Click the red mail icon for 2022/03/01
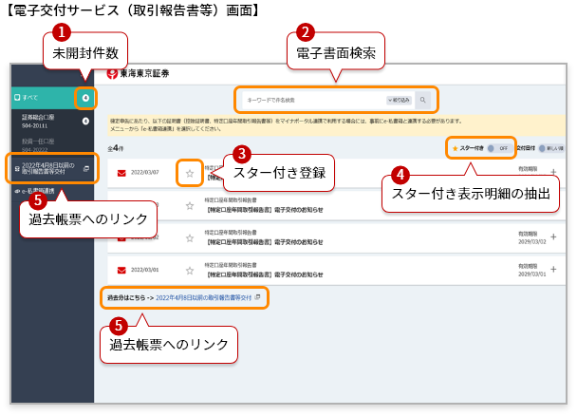This screenshot has height=416, width=577. pyautogui.click(x=121, y=271)
